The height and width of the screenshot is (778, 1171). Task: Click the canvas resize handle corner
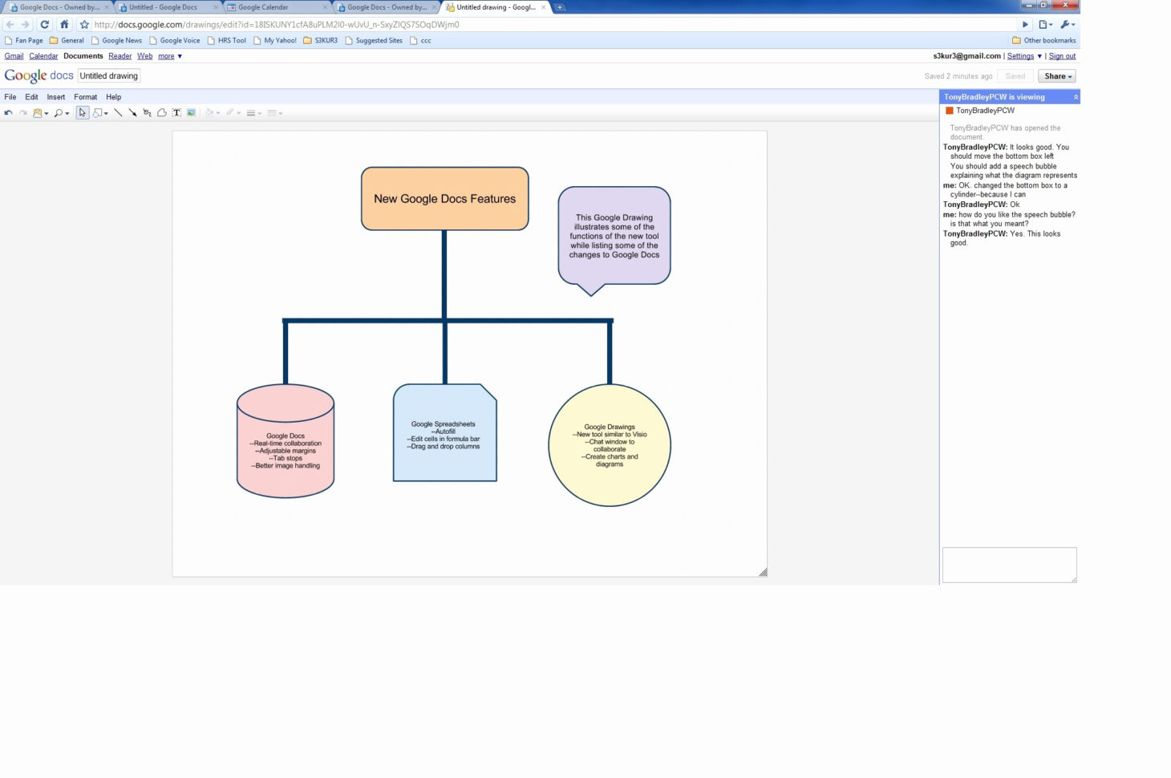tap(763, 572)
